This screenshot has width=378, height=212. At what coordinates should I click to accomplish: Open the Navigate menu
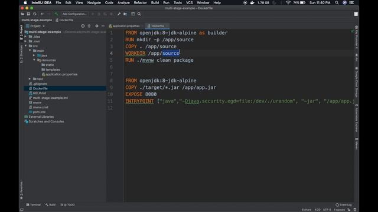(94, 2)
